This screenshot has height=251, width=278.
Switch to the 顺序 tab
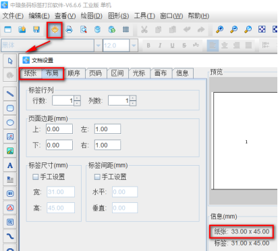[74, 73]
